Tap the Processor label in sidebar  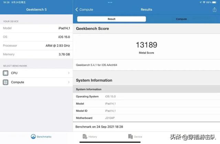10,46
